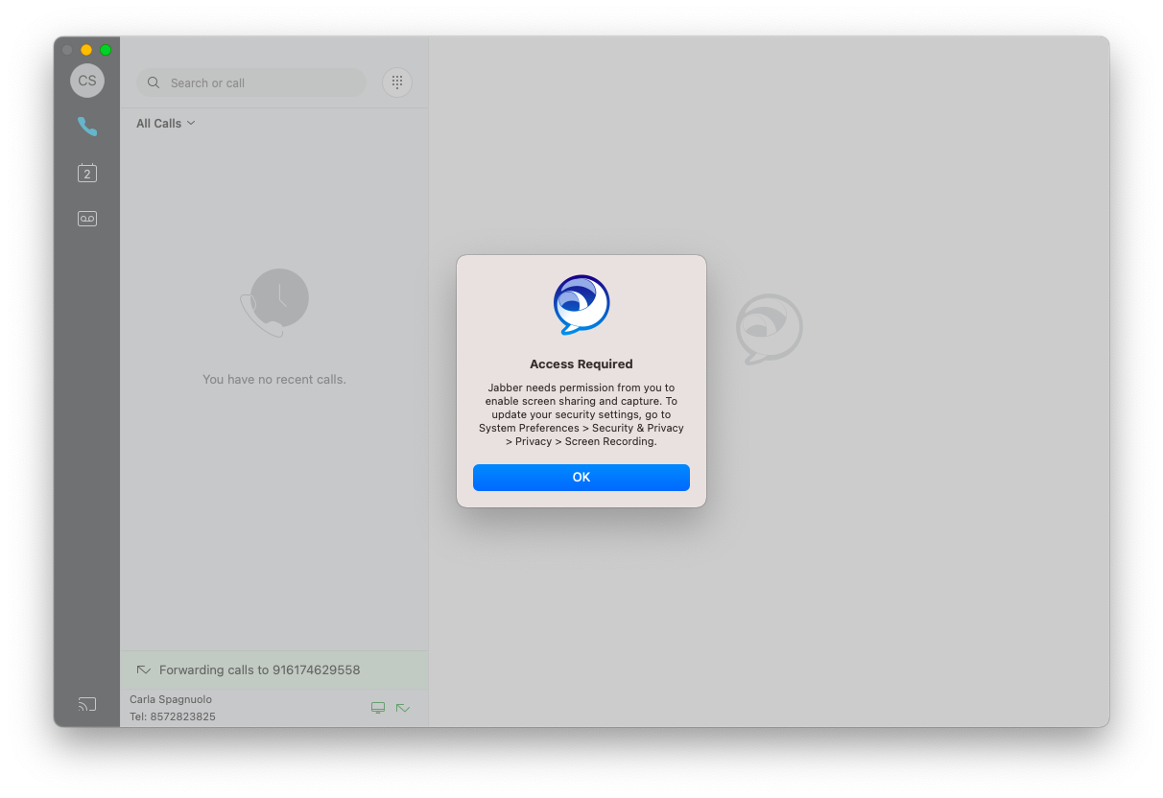Image resolution: width=1163 pixels, height=798 pixels.
Task: Select the Calls phone icon in the sidebar
Action: [x=87, y=127]
